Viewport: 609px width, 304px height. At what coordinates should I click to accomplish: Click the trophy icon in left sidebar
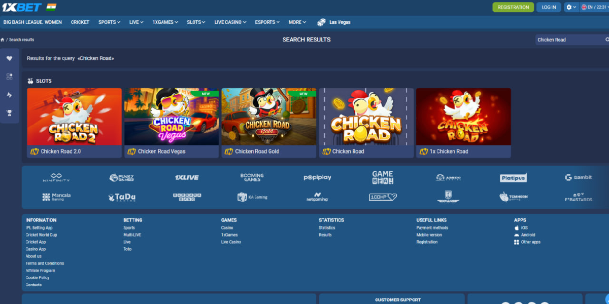[9, 112]
